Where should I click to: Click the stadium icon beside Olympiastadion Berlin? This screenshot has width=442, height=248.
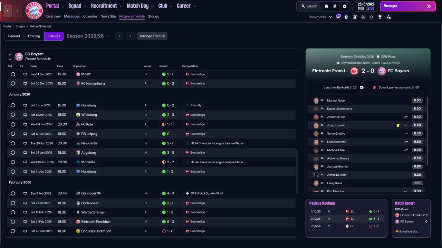coord(338,63)
